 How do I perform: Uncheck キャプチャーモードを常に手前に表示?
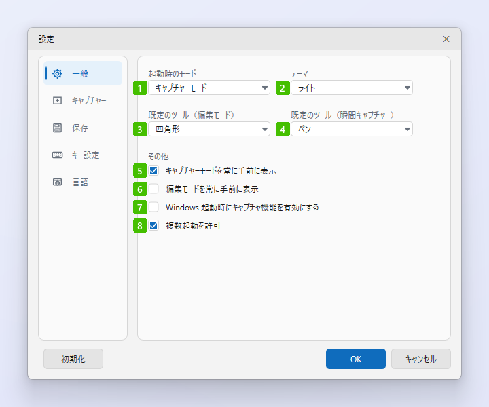pyautogui.click(x=153, y=170)
